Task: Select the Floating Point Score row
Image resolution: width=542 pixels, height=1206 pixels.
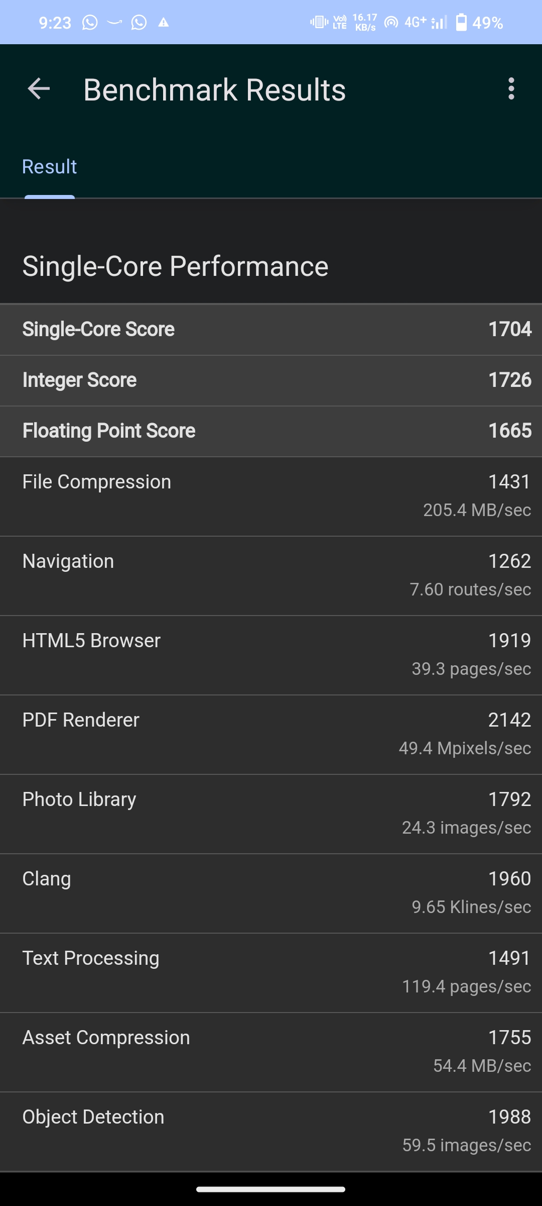Action: (x=271, y=431)
